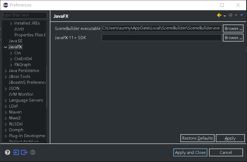The height and width of the screenshot is (162, 247).
Task: Select JSON tree item
Action: coord(14,88)
